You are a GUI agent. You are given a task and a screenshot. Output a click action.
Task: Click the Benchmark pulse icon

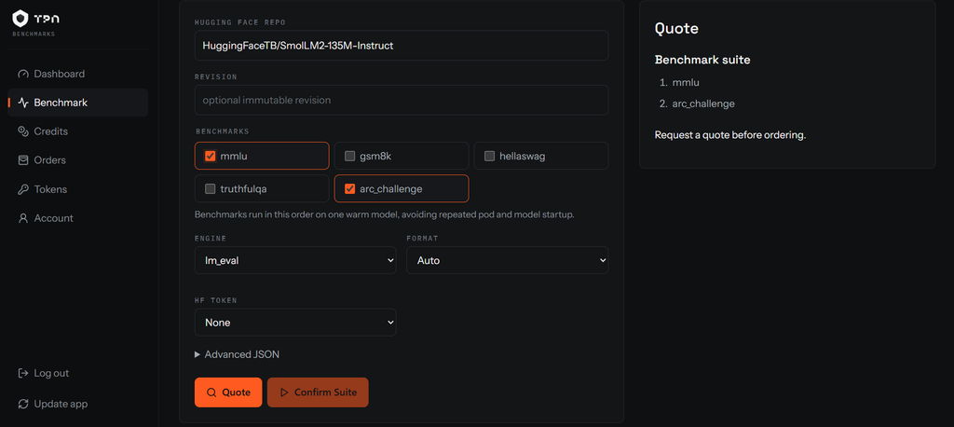[x=23, y=103]
